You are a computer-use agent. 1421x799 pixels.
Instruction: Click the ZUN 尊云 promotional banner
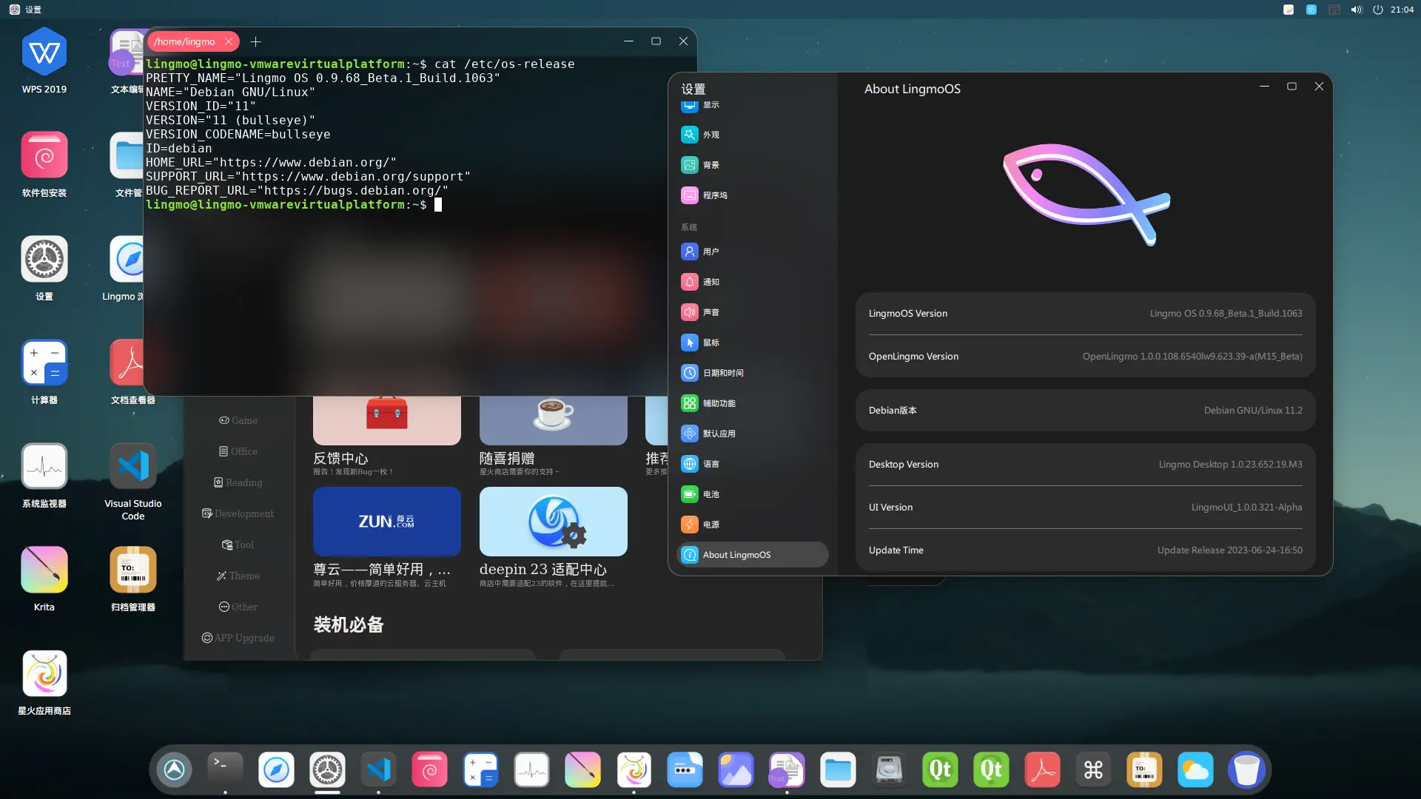(386, 522)
